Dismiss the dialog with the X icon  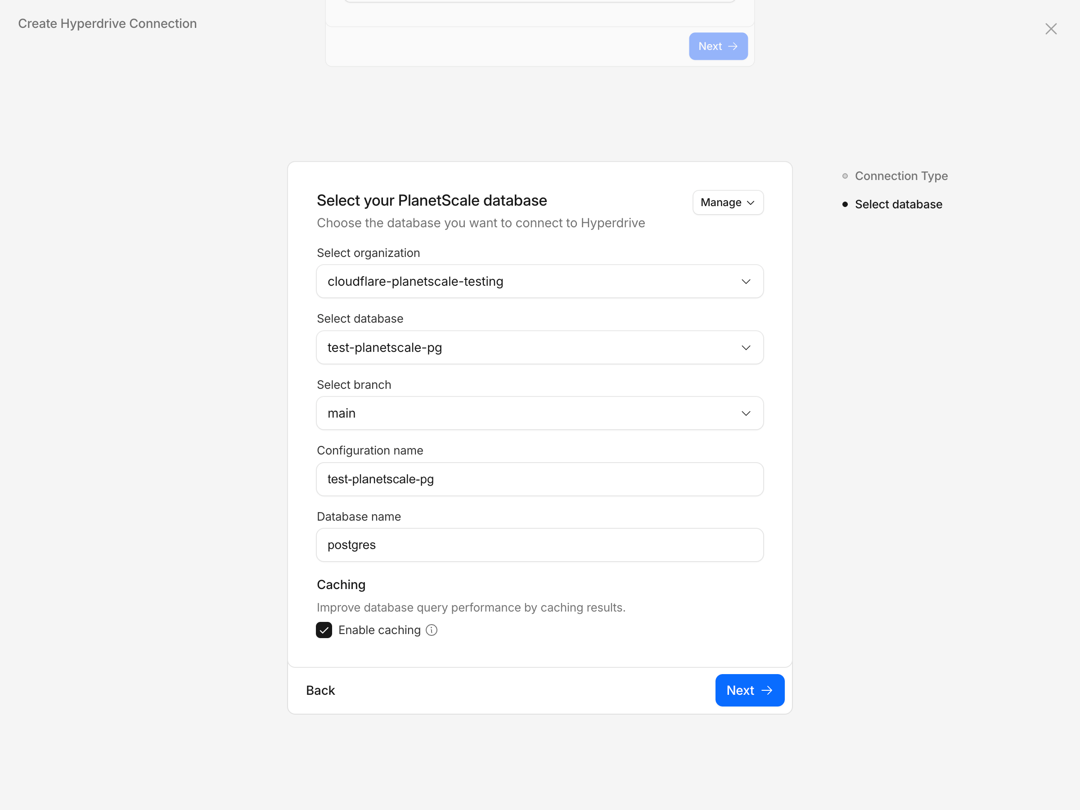(1051, 28)
